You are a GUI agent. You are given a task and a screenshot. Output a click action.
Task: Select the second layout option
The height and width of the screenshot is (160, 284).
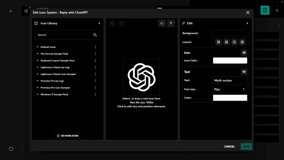(227, 42)
